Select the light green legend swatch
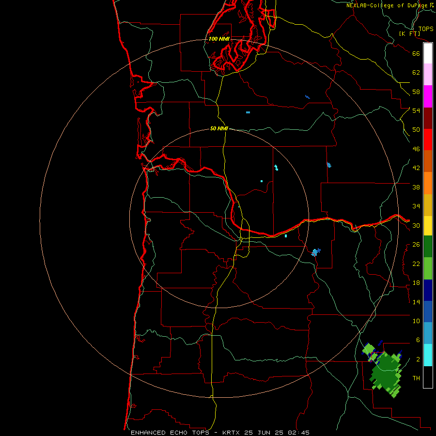436x436 pixels. point(428,268)
